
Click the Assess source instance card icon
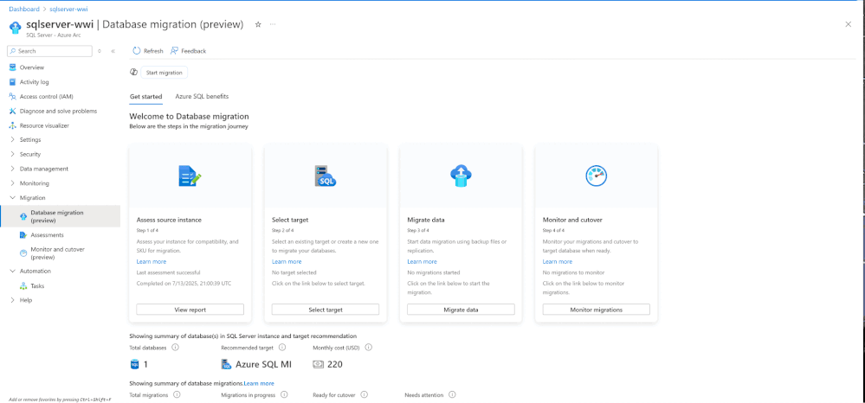[x=190, y=176]
